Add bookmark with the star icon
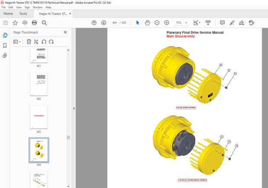The width and height of the screenshot is (268, 188). [x=15, y=23]
